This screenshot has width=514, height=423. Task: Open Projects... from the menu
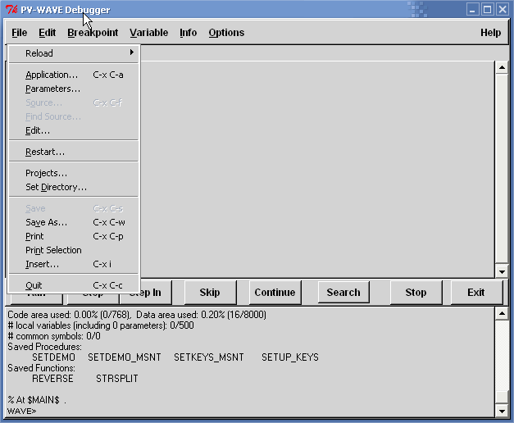[x=74, y=173]
